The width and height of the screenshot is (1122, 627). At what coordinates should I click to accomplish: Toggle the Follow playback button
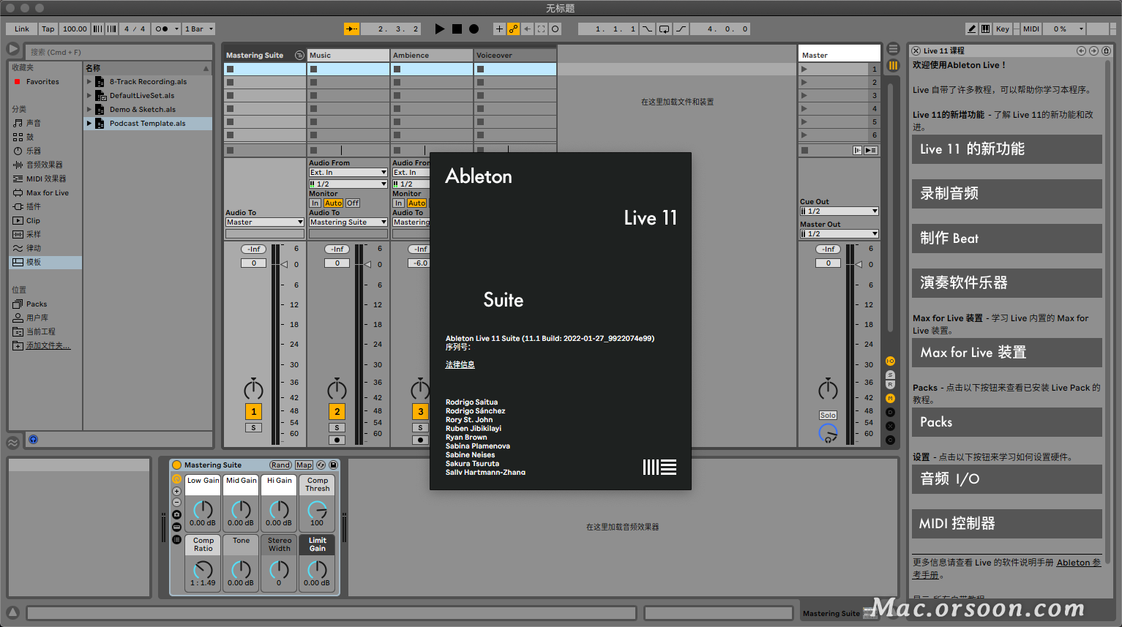coord(352,29)
